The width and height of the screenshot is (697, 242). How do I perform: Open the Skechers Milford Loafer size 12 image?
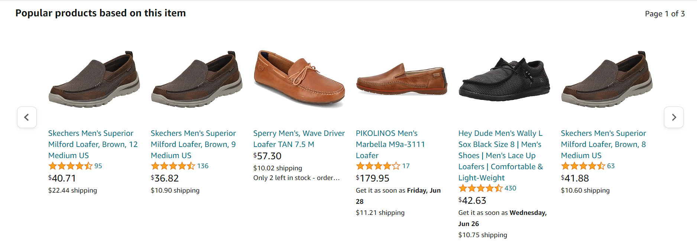pos(94,79)
